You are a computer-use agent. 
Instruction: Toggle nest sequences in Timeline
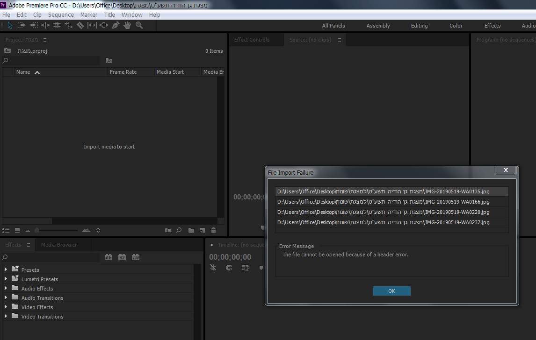[x=213, y=268]
